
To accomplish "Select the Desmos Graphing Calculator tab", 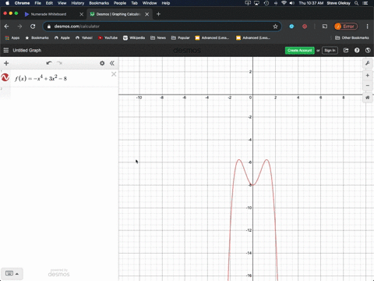I will click(118, 14).
